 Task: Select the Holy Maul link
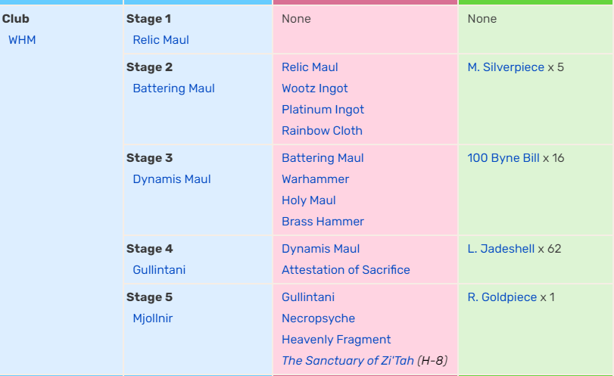(x=309, y=200)
